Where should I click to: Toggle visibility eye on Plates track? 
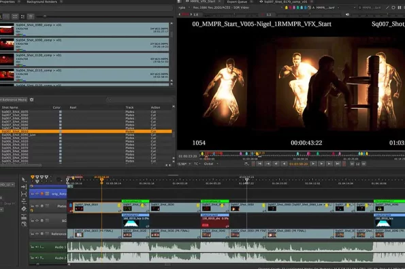tap(37, 206)
